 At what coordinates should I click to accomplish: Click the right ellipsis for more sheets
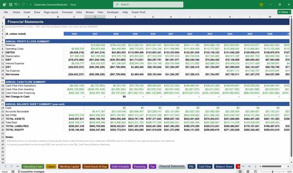pos(243,166)
